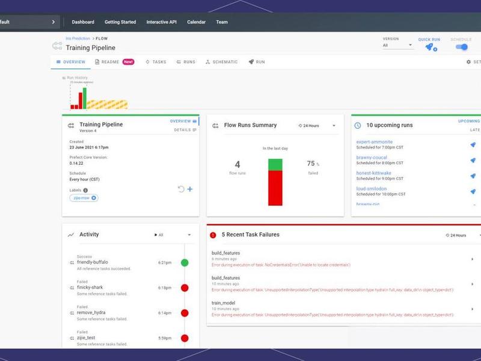
Task: Expand the tenant selector chevron
Action: [54, 22]
